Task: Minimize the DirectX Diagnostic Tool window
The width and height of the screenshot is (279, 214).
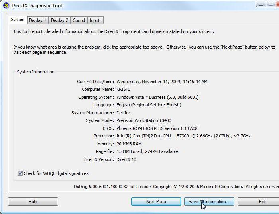Action: click(x=261, y=4)
